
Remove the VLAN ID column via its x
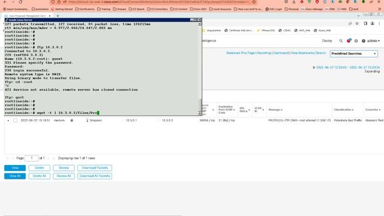pos(263,110)
